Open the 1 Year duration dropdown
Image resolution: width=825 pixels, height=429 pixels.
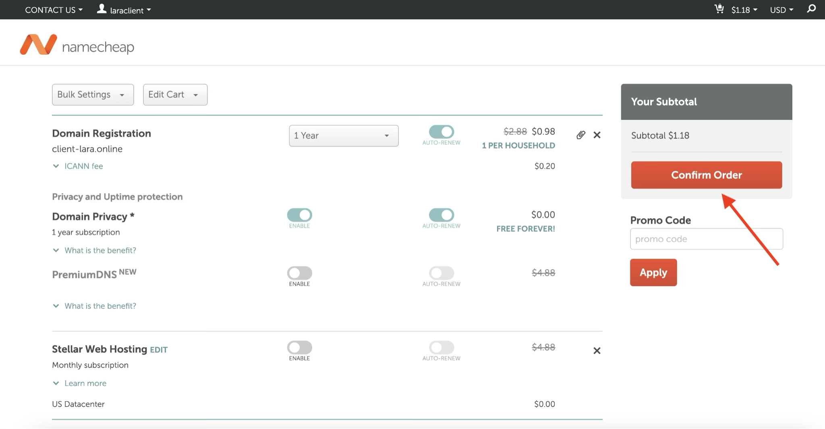[343, 136]
